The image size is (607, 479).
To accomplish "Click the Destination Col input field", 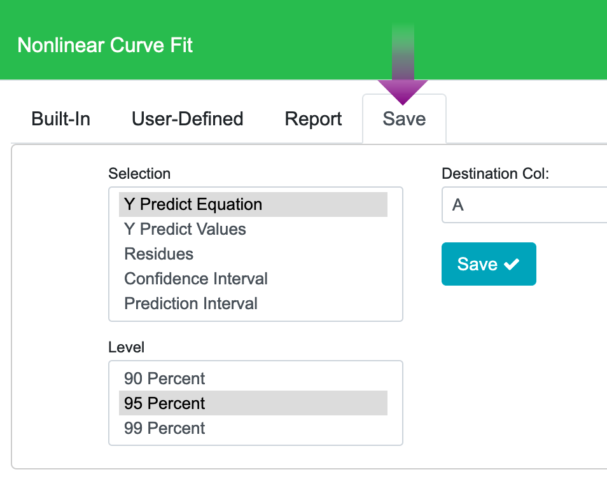I will coord(524,205).
